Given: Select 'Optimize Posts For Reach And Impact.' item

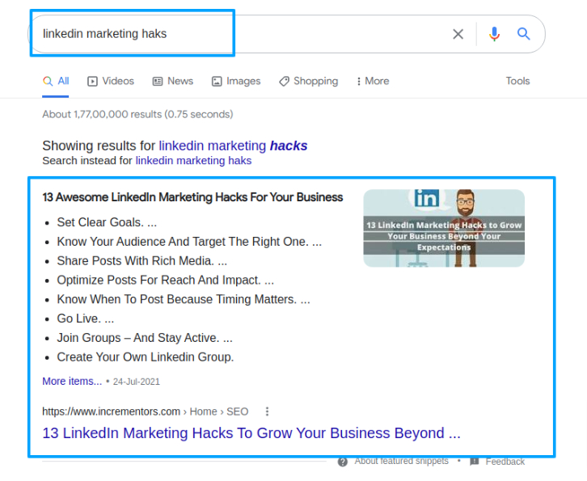Looking at the screenshot, I should pyautogui.click(x=165, y=280).
